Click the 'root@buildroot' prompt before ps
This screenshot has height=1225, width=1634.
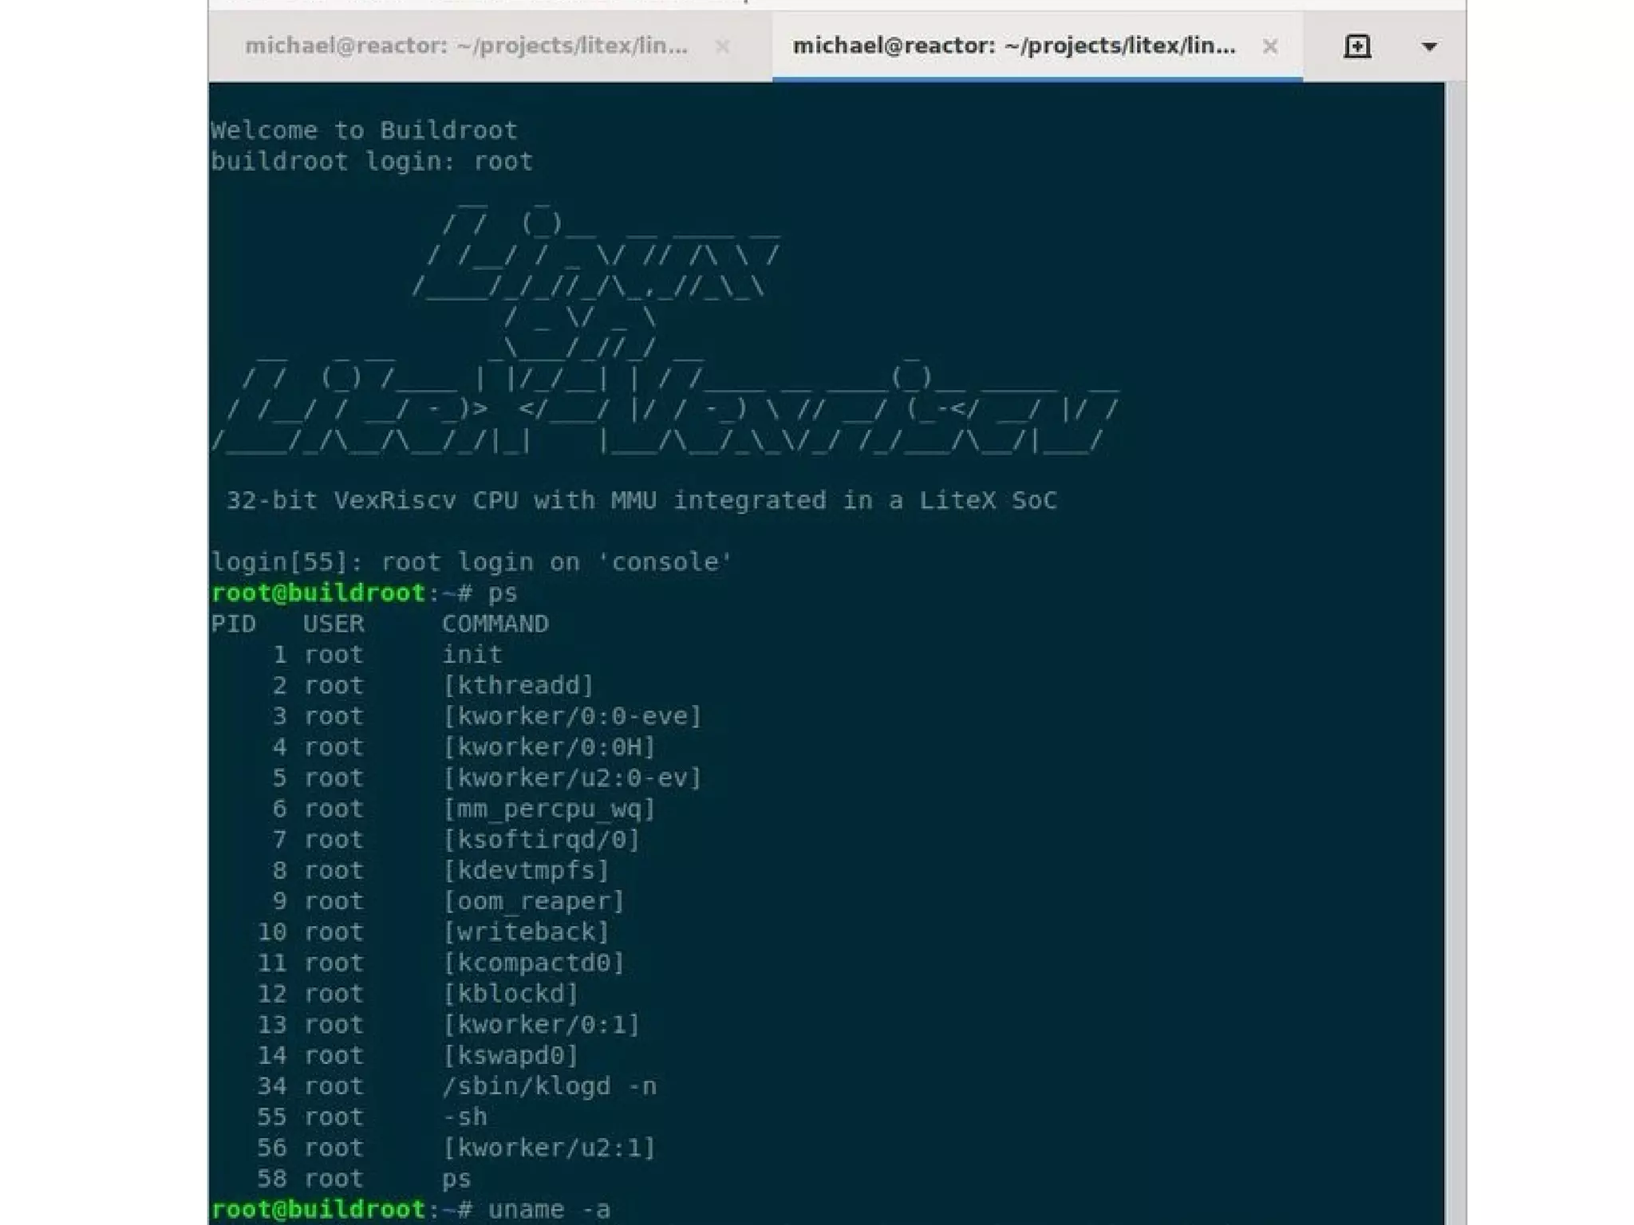318,593
